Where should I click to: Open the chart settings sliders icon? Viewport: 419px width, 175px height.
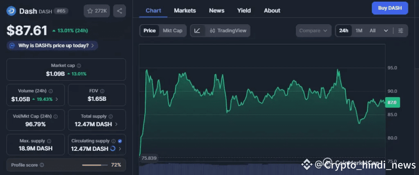(x=401, y=31)
